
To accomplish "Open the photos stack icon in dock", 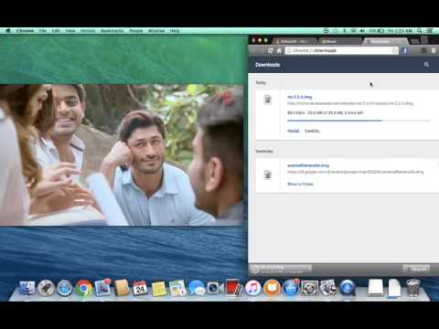I will (x=328, y=288).
